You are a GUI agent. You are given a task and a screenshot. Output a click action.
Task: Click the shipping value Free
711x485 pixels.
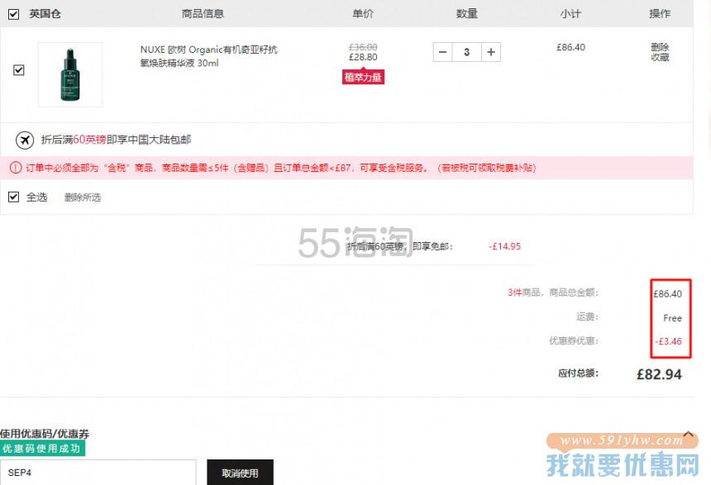pos(672,318)
